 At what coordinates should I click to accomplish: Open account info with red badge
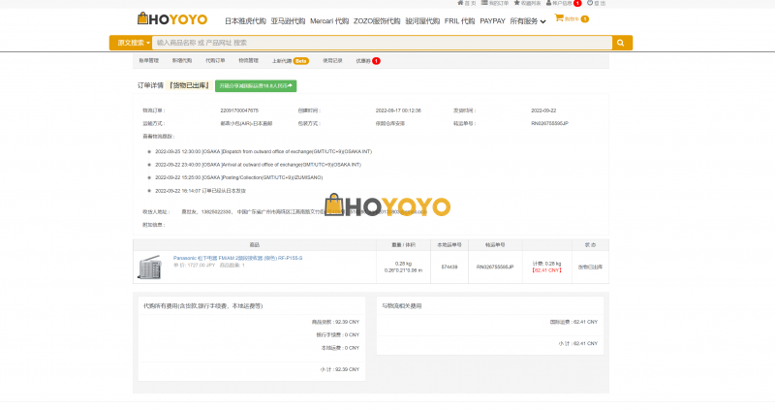coord(564,3)
